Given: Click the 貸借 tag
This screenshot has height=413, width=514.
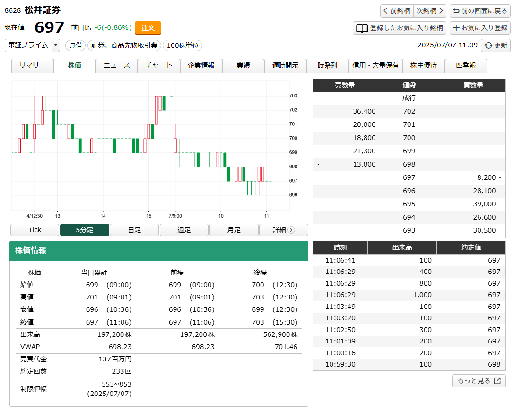Looking at the screenshot, I should 75,45.
